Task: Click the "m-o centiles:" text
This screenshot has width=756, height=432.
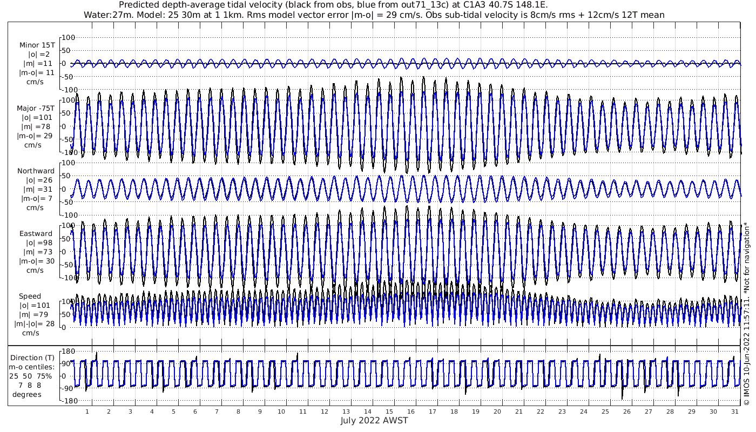Action: tap(31, 367)
